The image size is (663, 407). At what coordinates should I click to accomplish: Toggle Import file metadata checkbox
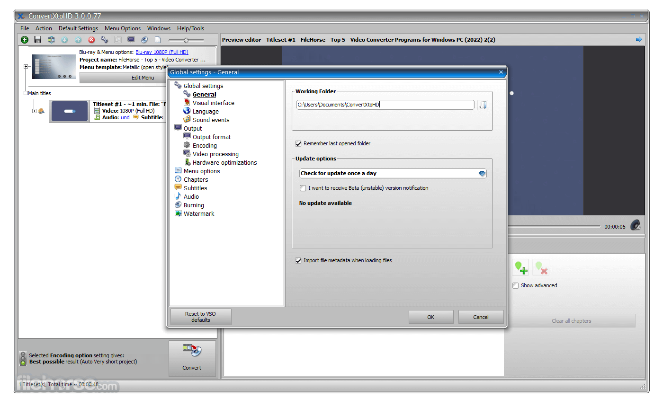click(x=298, y=260)
